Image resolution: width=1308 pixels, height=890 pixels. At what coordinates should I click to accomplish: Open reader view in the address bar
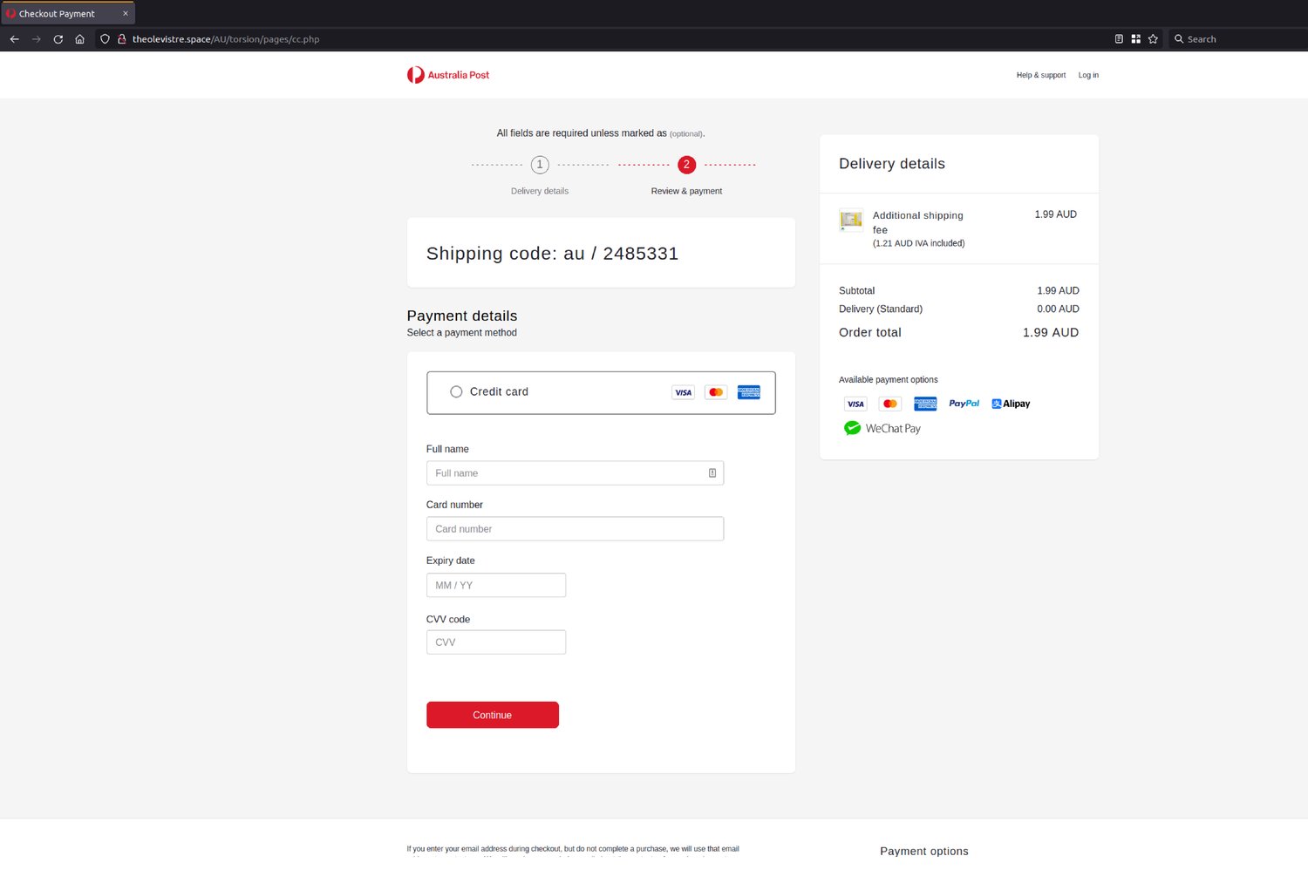(x=1120, y=39)
